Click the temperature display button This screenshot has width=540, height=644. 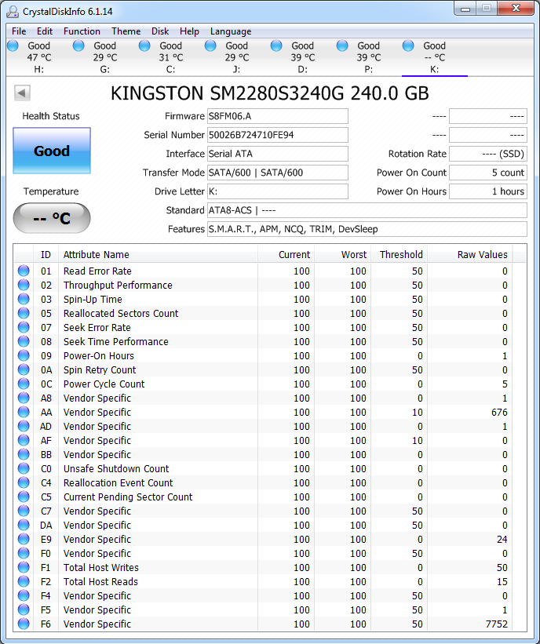pos(52,218)
